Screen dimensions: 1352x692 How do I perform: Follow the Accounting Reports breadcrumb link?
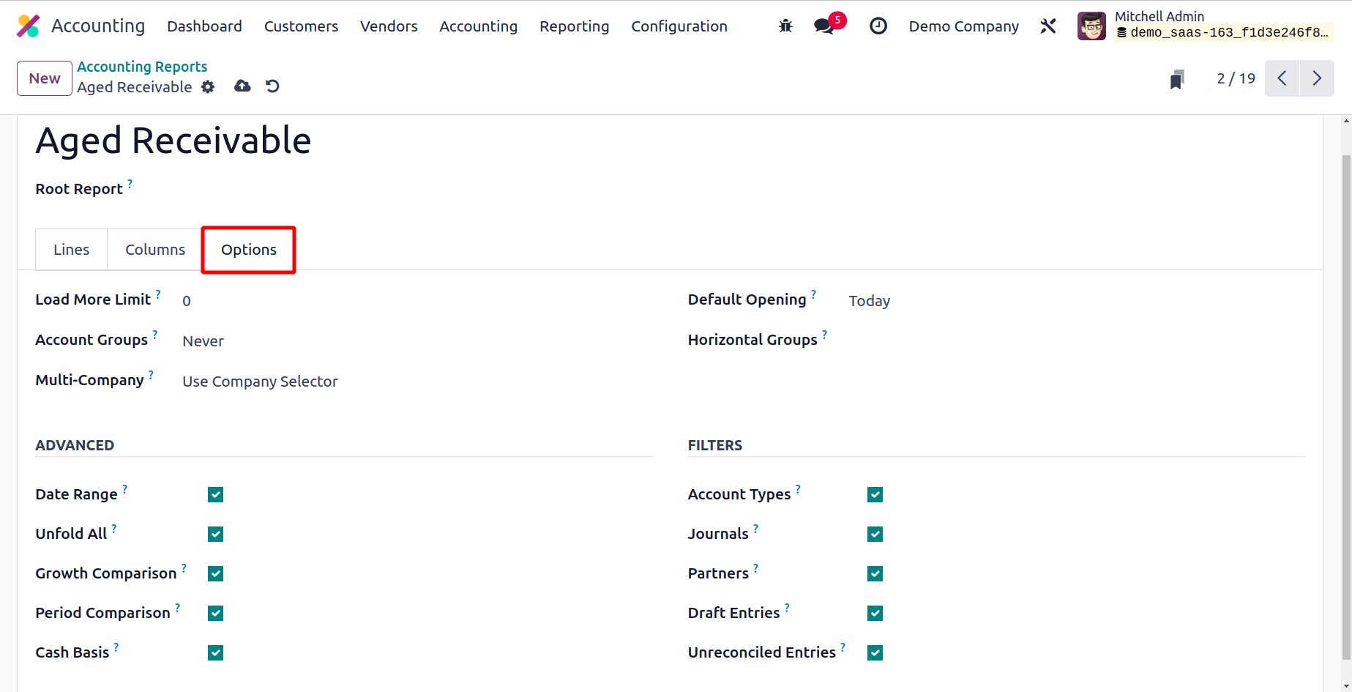click(142, 67)
